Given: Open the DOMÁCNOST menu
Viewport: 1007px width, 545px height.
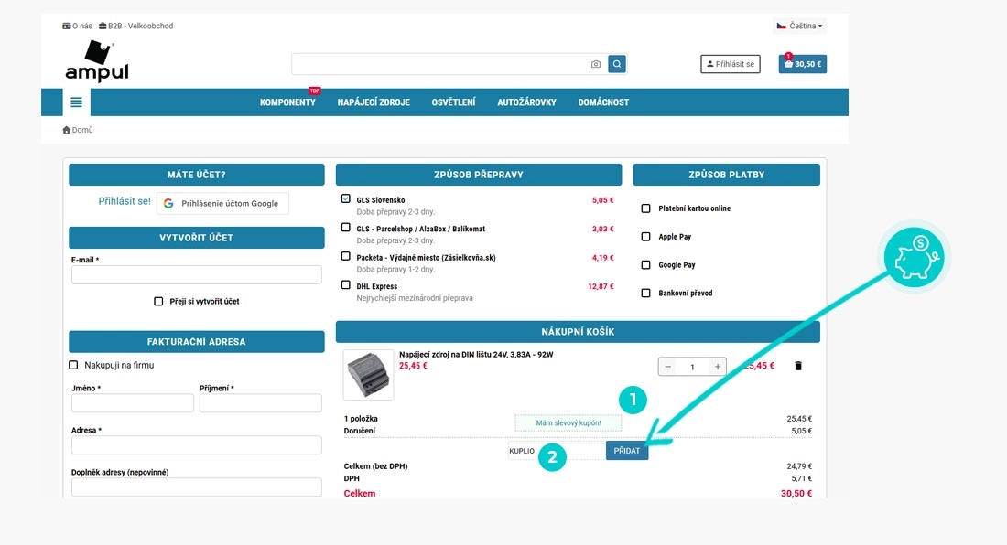Looking at the screenshot, I should (603, 102).
